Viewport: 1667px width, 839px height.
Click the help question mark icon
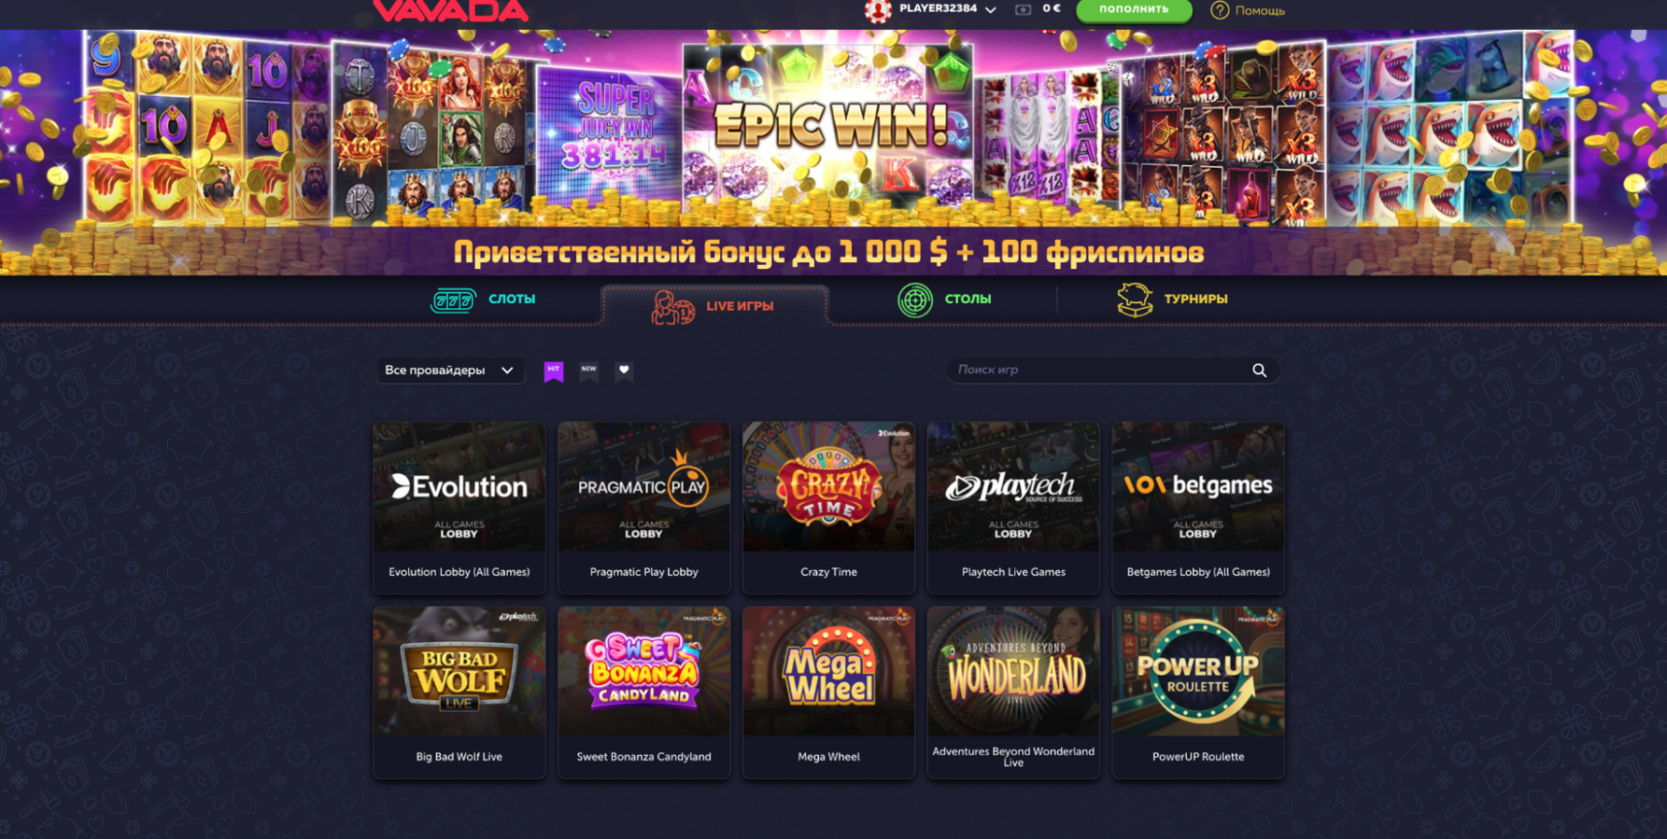[x=1220, y=10]
